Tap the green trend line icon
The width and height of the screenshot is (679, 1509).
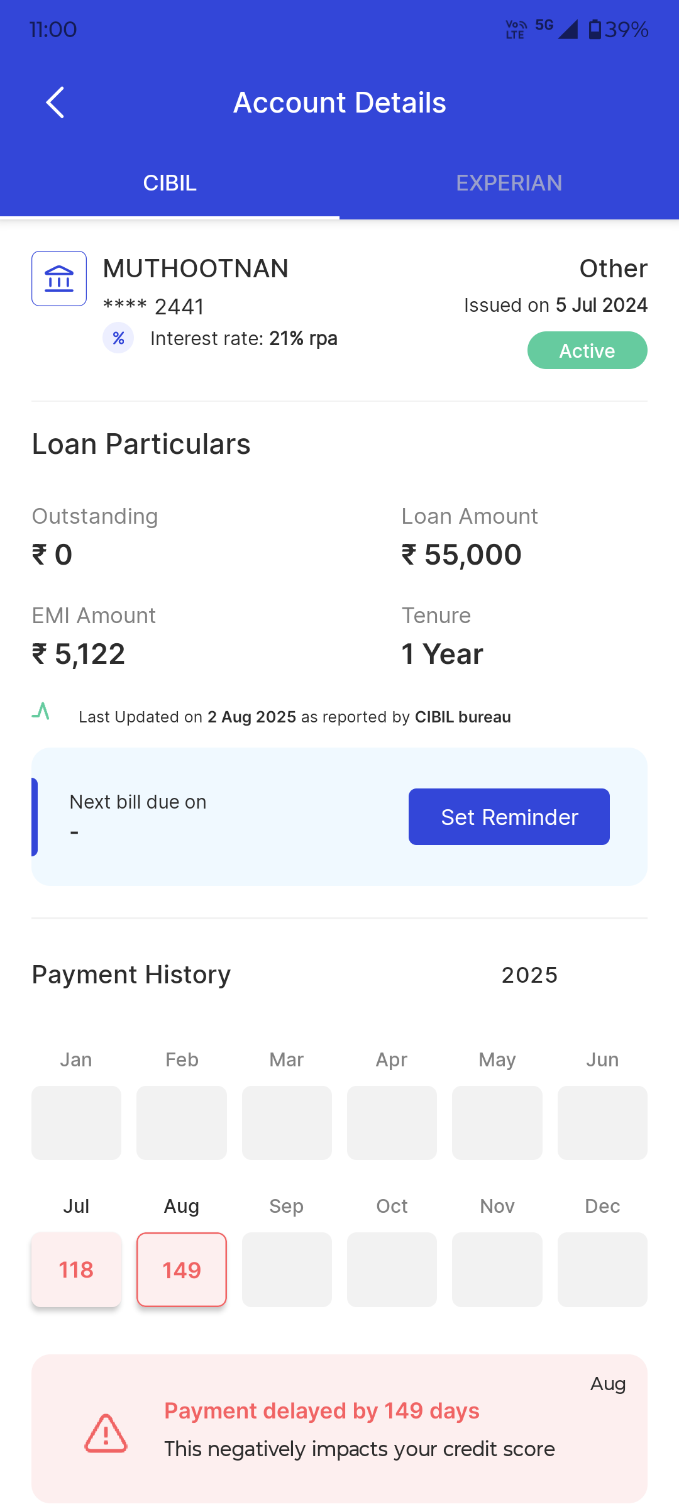pos(41,712)
